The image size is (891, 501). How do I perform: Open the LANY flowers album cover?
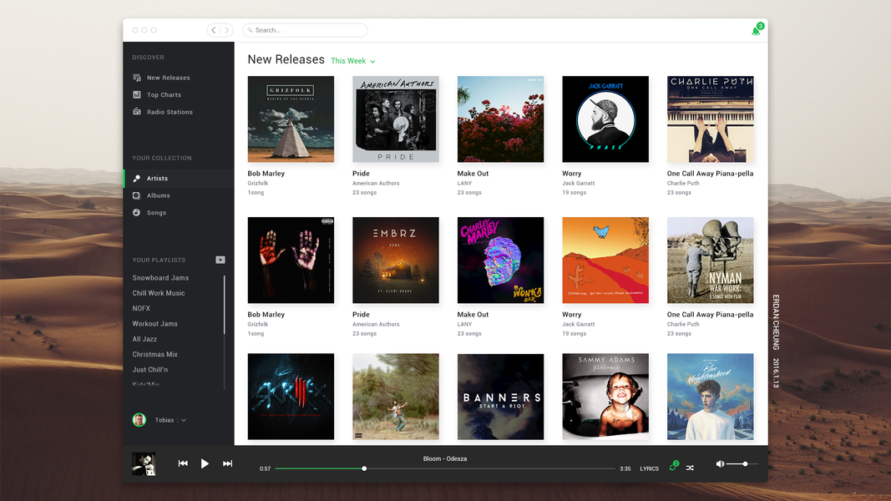coord(501,119)
